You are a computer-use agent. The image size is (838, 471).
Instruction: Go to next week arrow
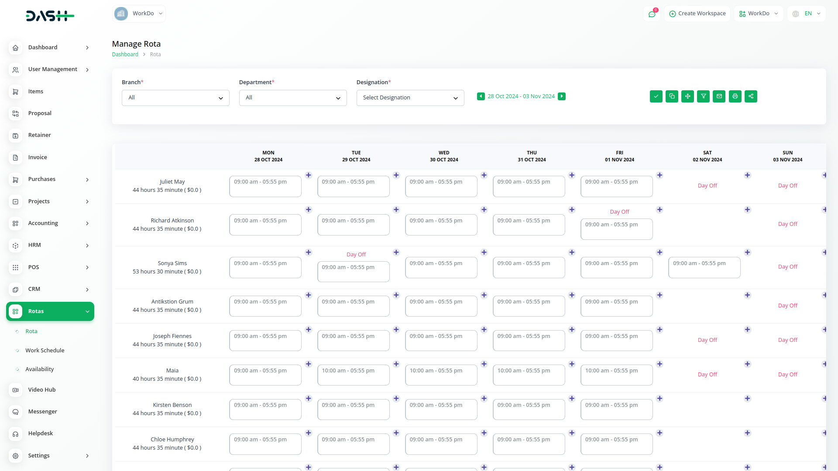[562, 96]
